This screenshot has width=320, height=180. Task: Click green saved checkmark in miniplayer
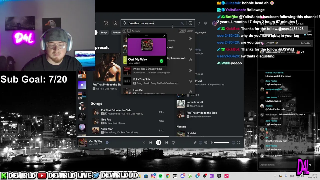161,61
